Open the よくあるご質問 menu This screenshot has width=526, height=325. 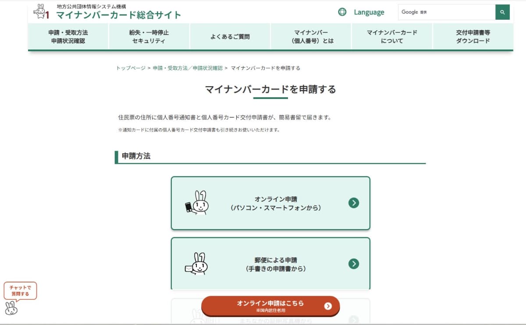click(230, 37)
